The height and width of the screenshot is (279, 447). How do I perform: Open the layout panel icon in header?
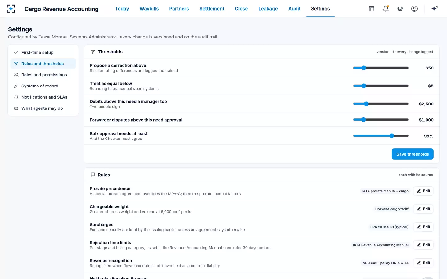coord(372,9)
